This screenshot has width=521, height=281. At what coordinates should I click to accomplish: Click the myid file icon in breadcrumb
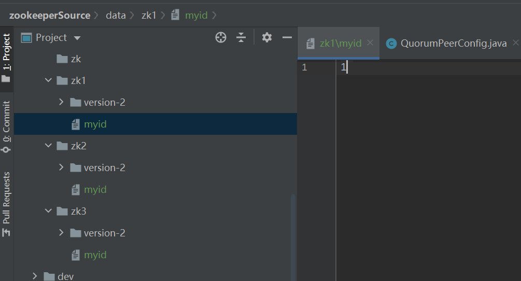pos(175,15)
